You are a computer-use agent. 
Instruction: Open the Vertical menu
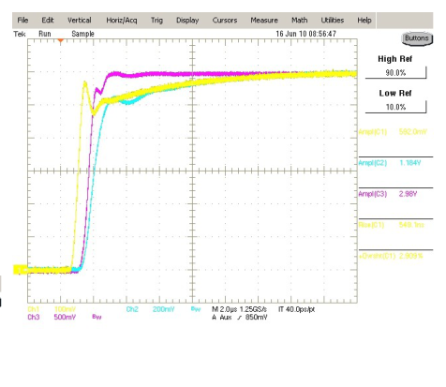[x=80, y=21]
